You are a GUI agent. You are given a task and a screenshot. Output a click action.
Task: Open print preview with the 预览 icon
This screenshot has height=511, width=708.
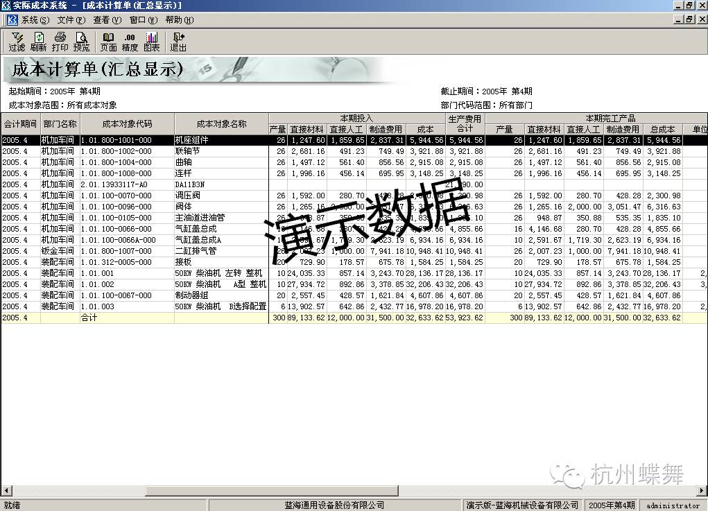tap(81, 43)
